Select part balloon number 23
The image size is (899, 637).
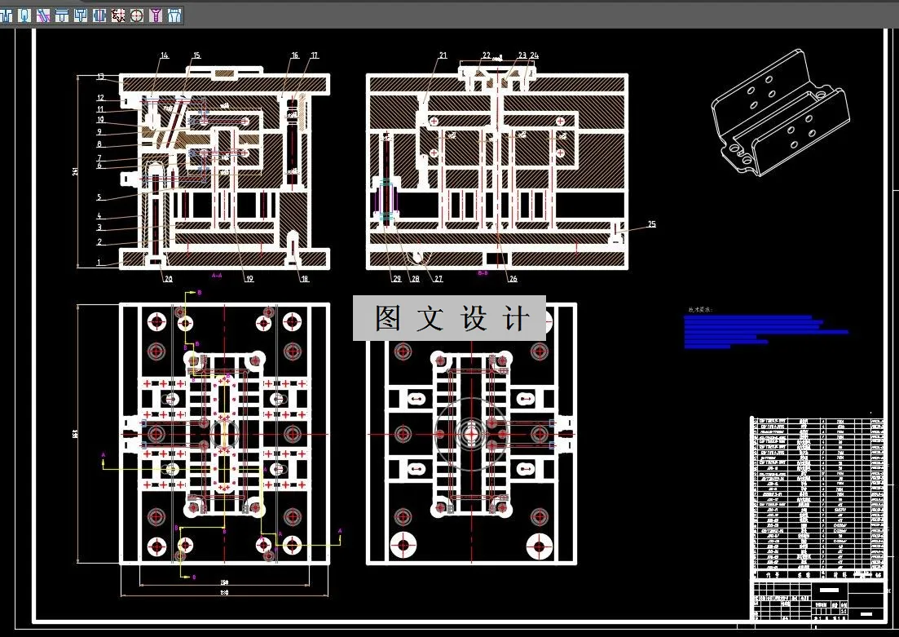pyautogui.click(x=522, y=55)
